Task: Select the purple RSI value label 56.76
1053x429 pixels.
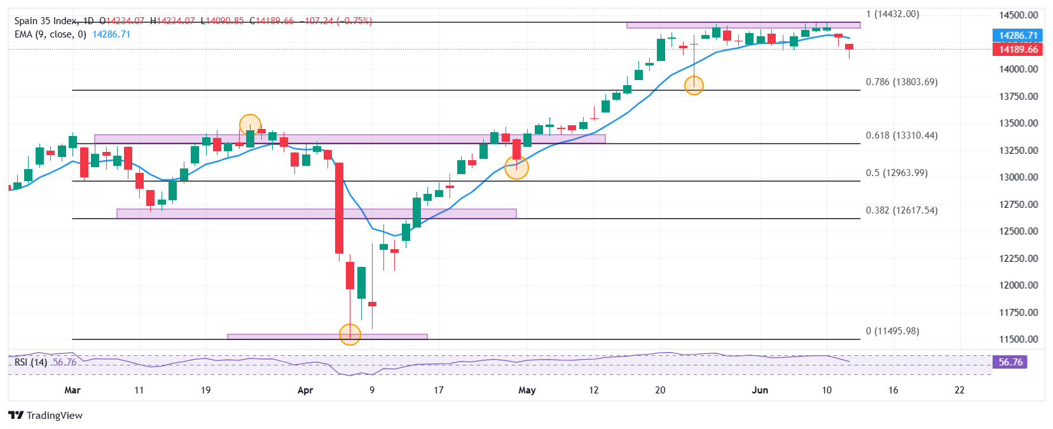Action: 1010,362
